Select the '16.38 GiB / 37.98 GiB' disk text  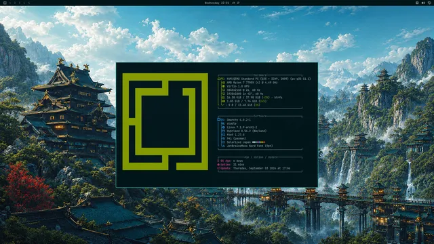click(x=243, y=98)
